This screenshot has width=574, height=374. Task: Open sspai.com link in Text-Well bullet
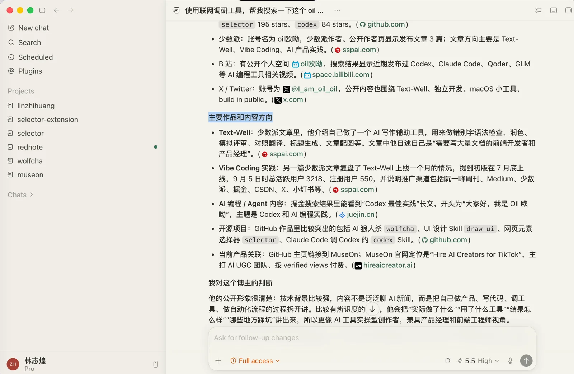(283, 154)
